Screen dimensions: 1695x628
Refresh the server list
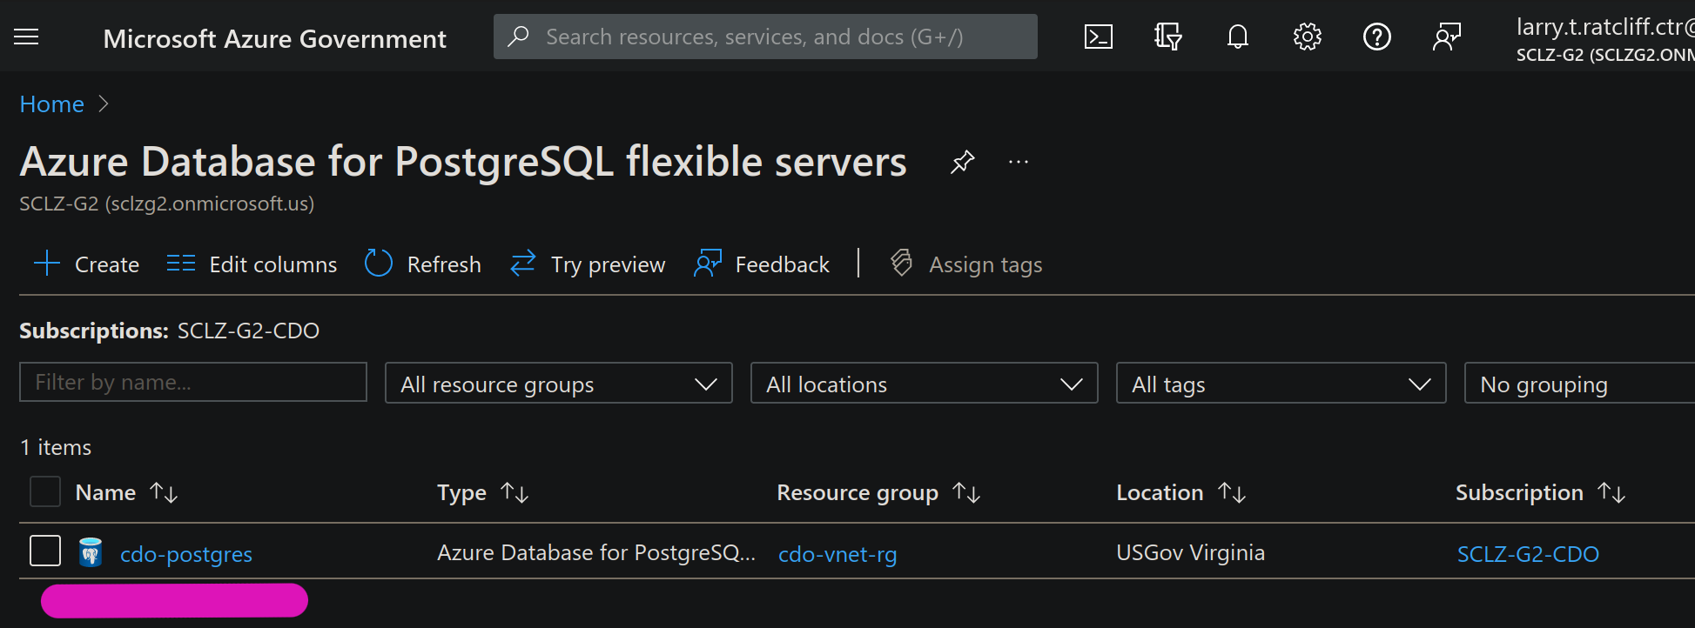(x=422, y=264)
